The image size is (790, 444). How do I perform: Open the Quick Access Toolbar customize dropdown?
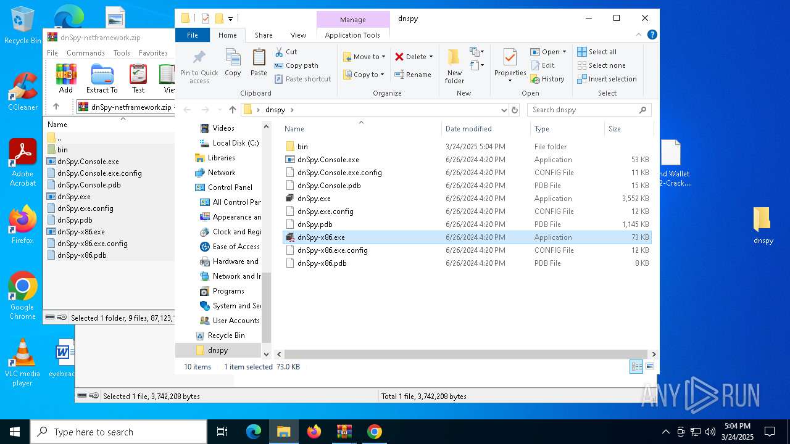pyautogui.click(x=230, y=18)
